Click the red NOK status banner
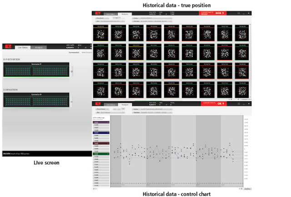Image resolution: width=291 pixels, height=197 pixels. pyautogui.click(x=212, y=13)
